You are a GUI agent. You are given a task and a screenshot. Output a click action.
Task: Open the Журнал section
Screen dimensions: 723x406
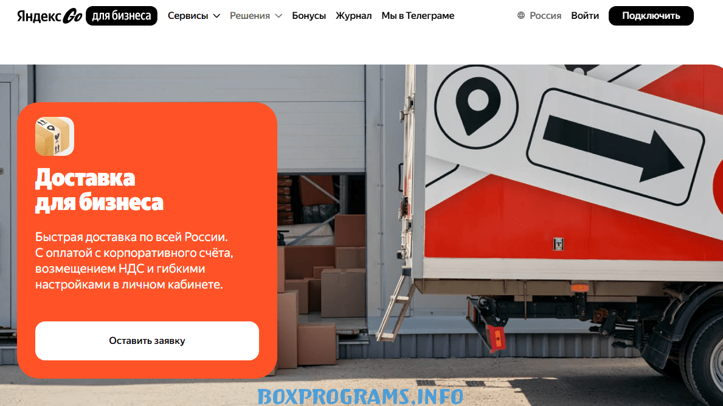(354, 16)
